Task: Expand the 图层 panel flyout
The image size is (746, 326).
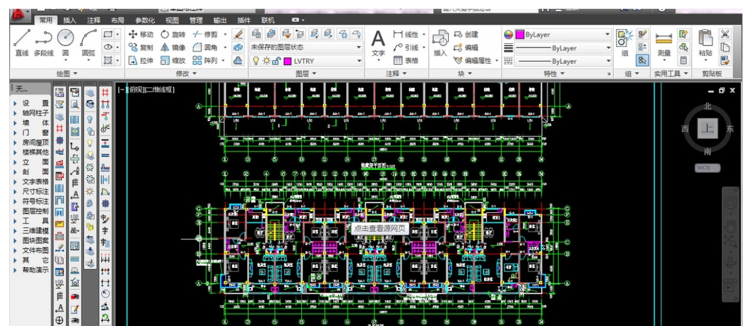Action: pyautogui.click(x=306, y=73)
